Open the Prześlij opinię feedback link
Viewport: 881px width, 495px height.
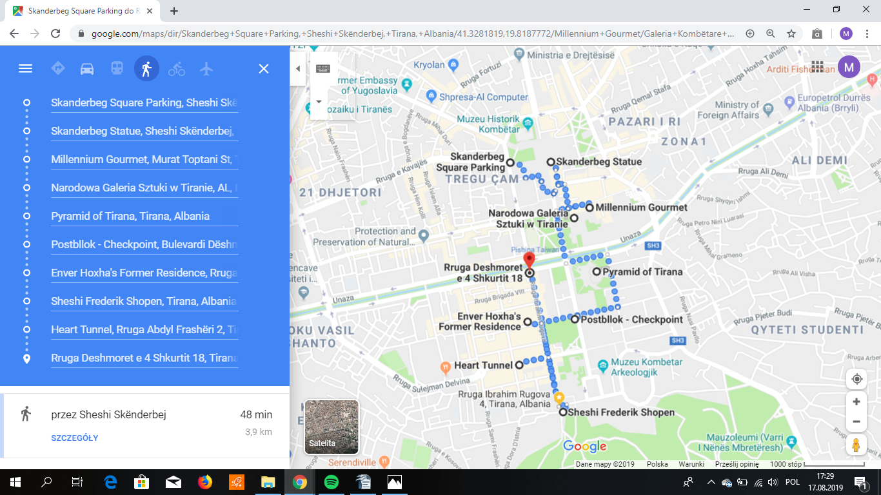point(736,464)
